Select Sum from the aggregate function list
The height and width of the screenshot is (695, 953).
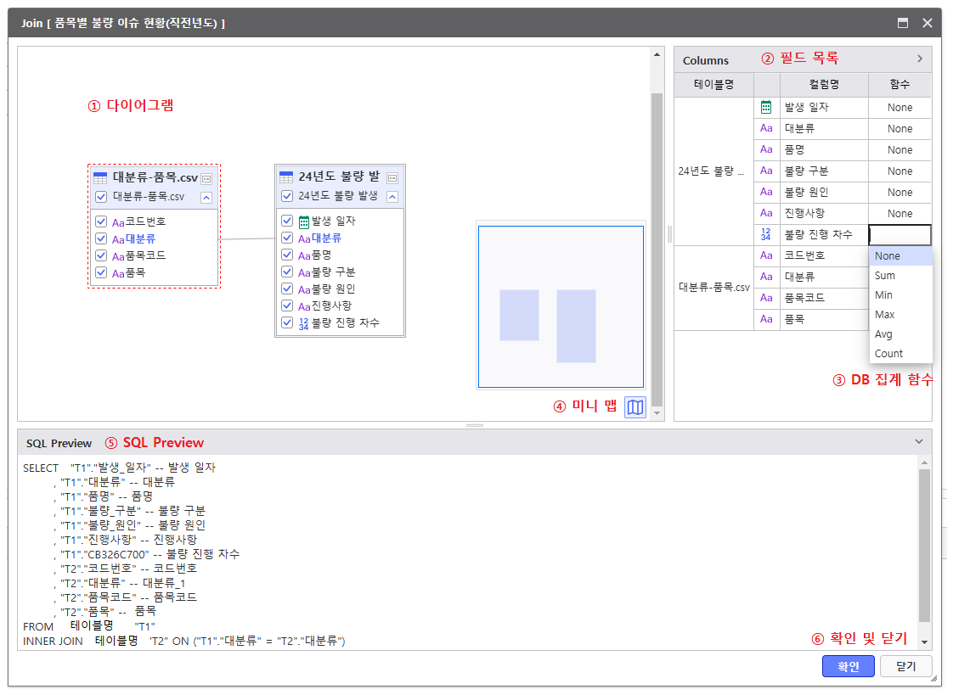(x=885, y=276)
